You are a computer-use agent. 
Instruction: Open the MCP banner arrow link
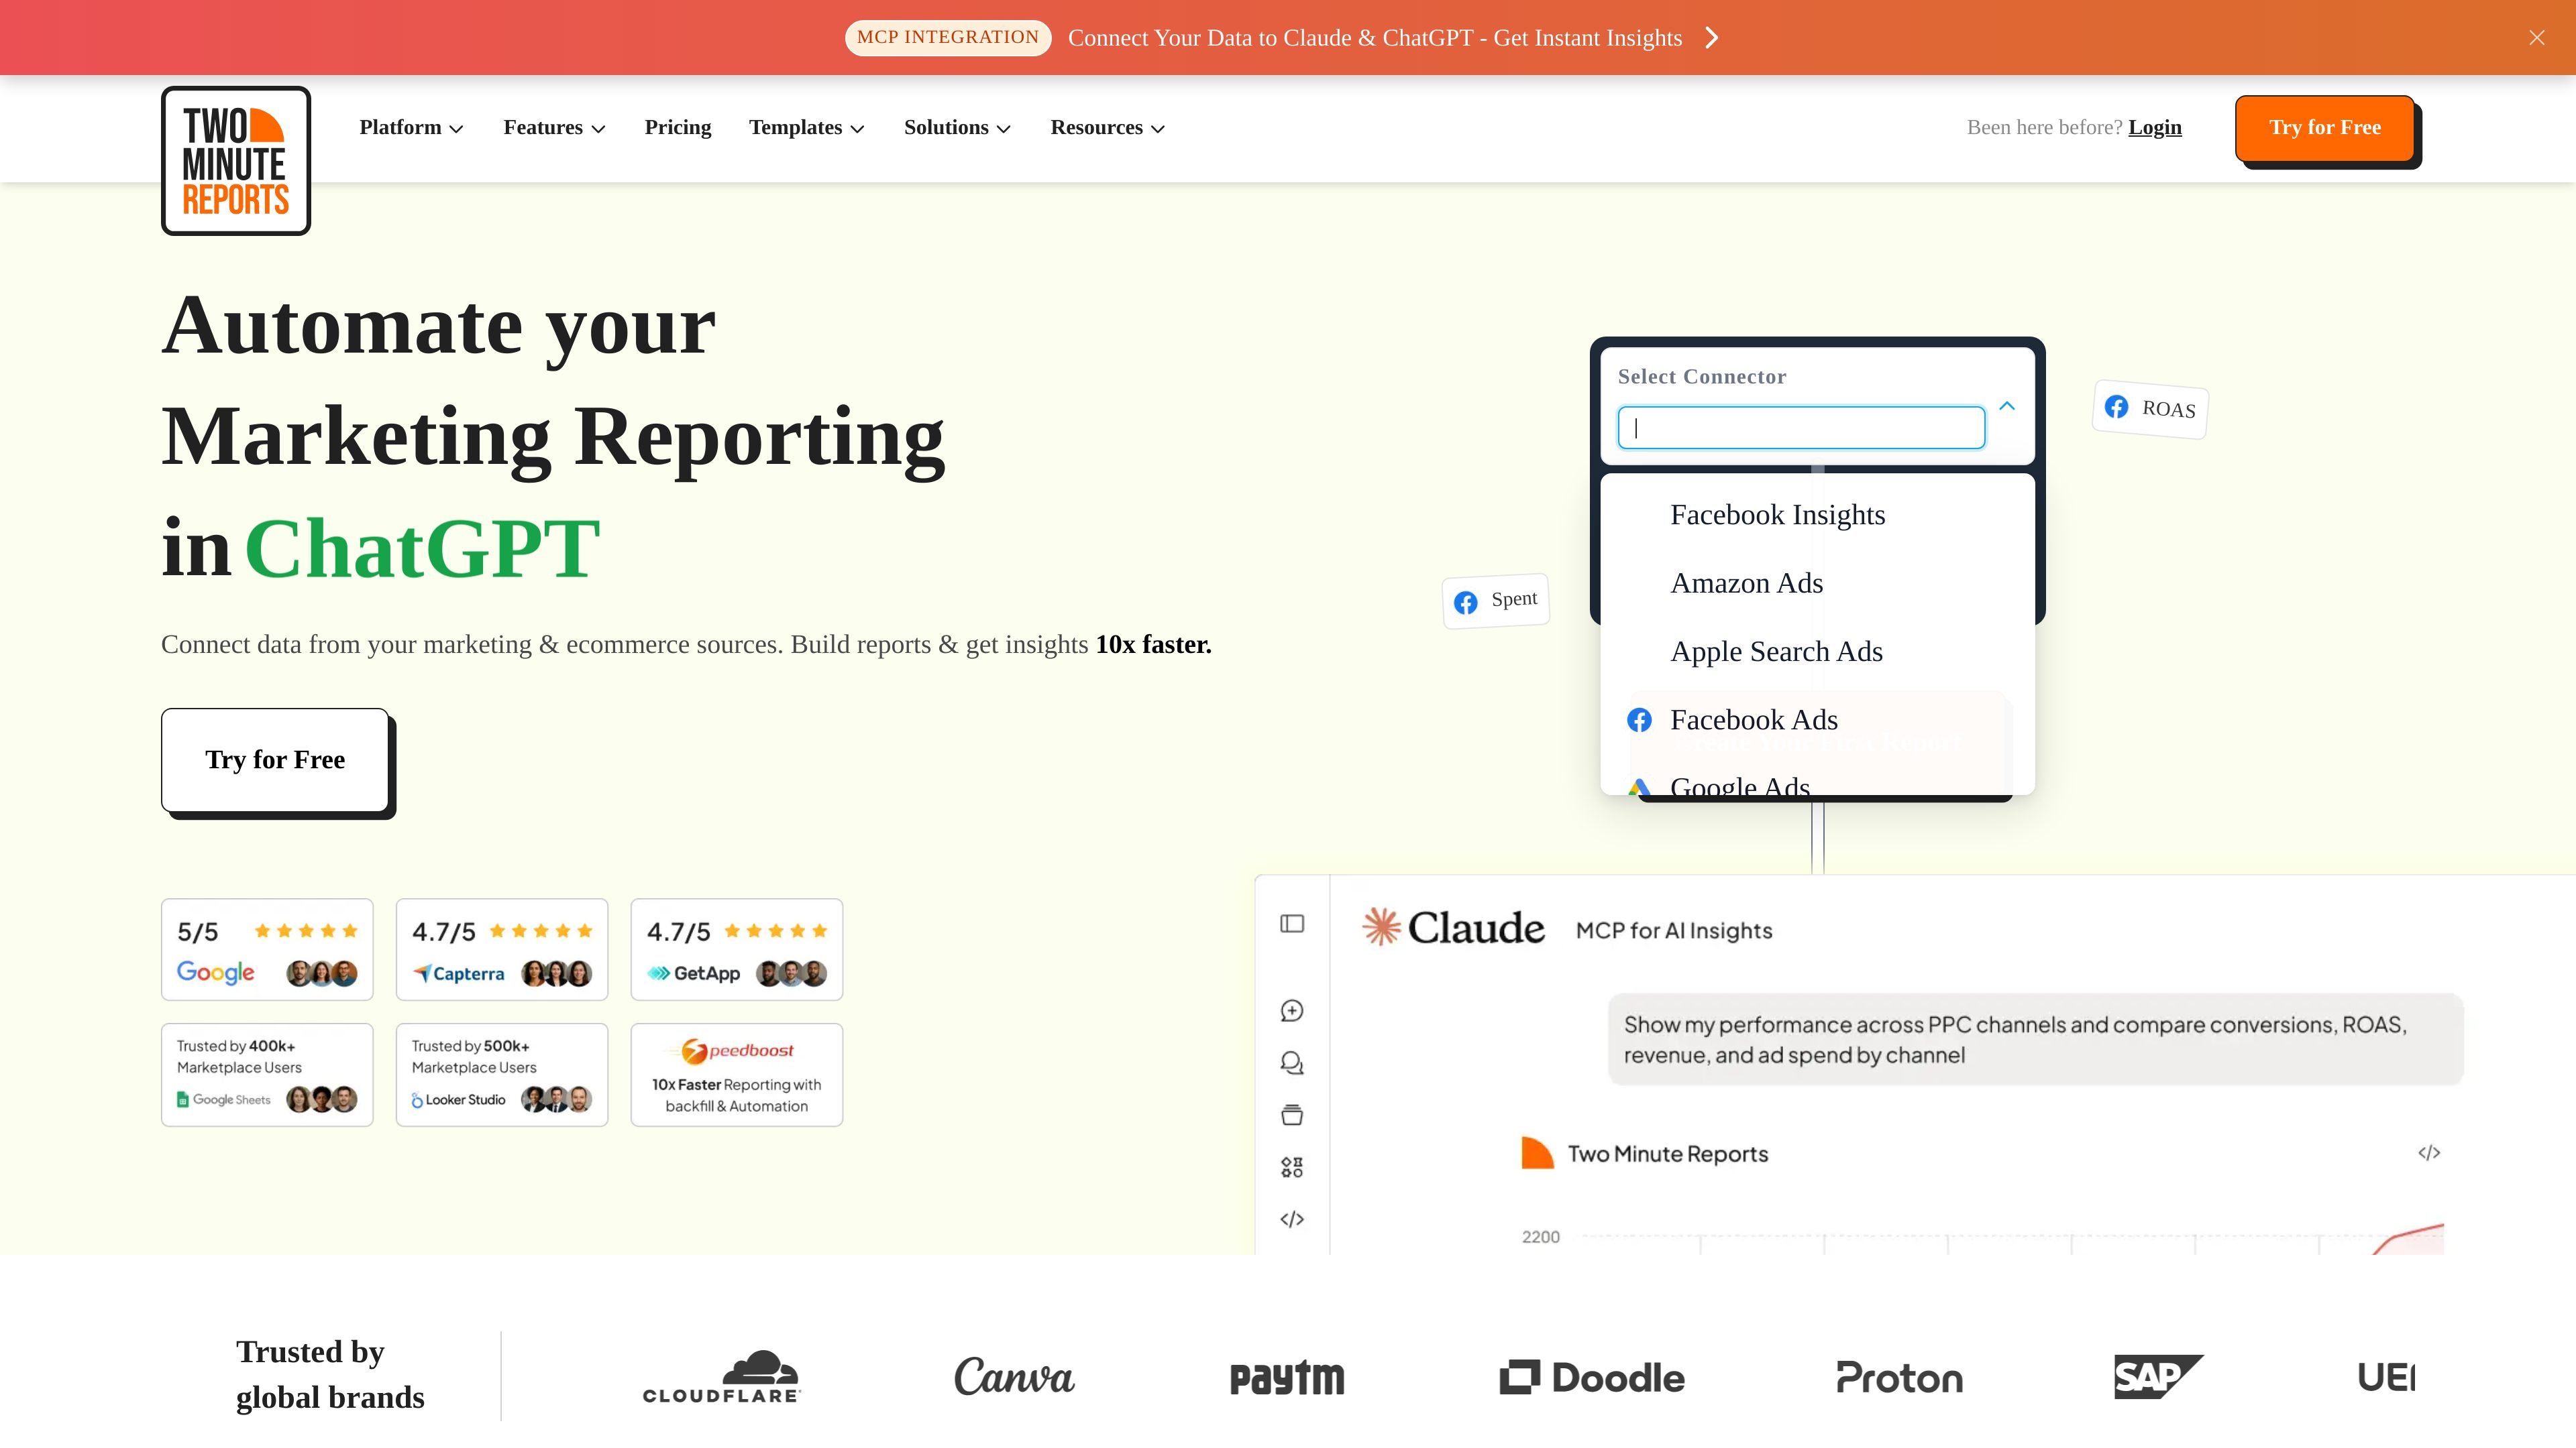click(1712, 38)
